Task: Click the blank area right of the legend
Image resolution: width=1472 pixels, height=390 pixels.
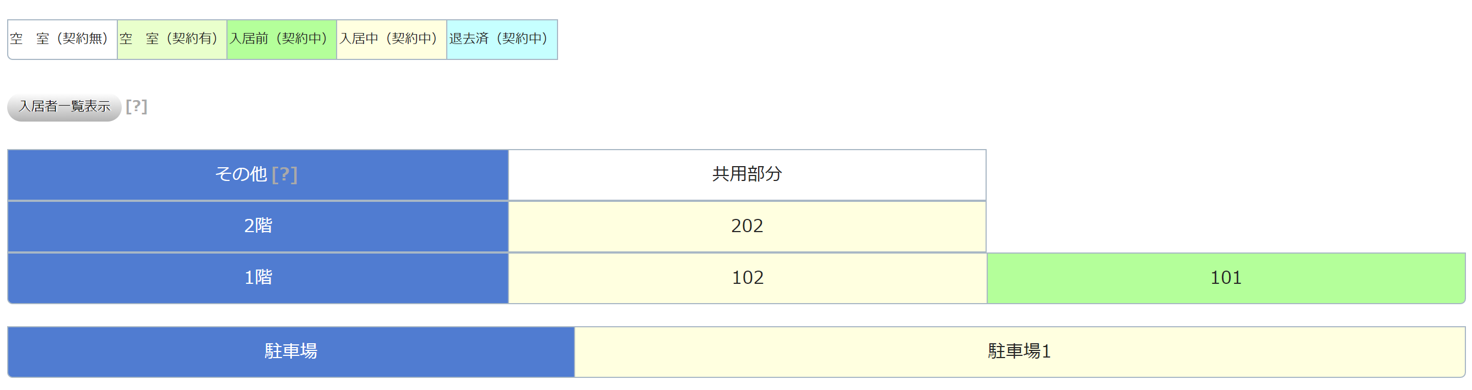Action: (971, 40)
